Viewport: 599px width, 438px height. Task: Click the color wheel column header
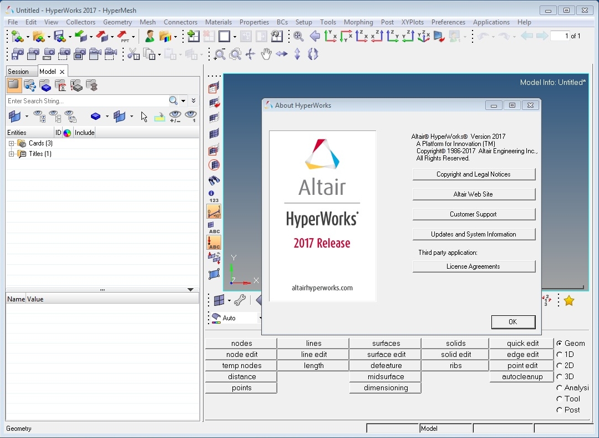[67, 133]
